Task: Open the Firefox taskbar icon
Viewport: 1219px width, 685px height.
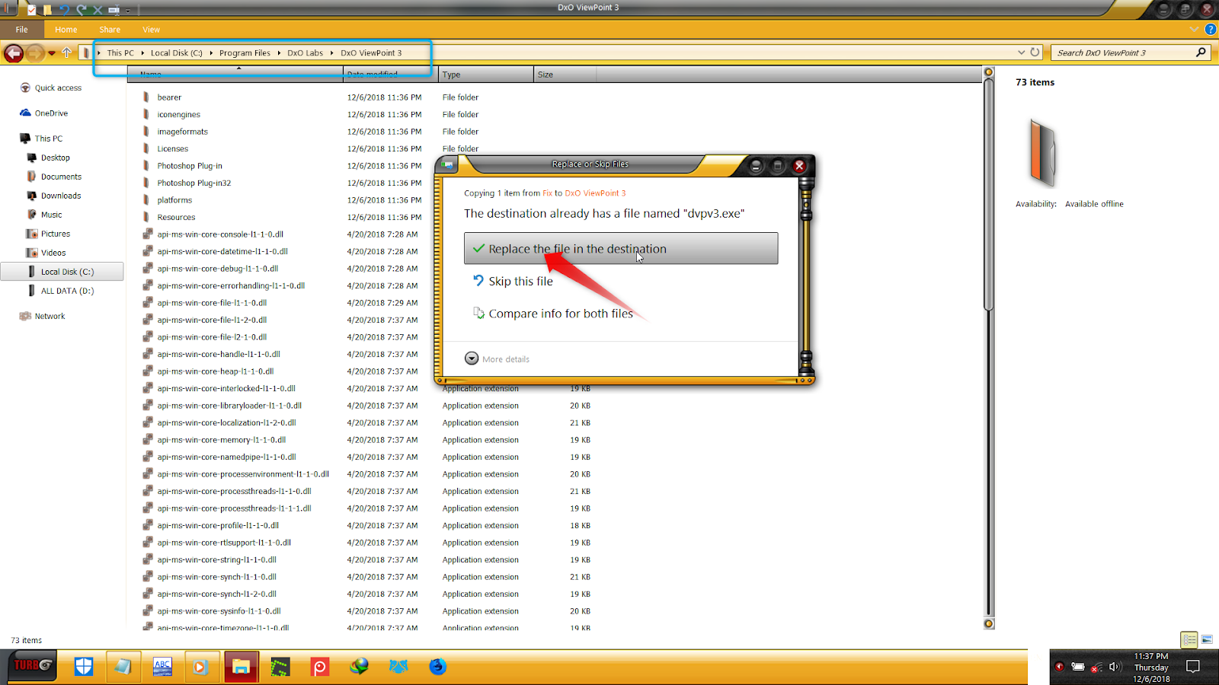Action: tap(437, 667)
